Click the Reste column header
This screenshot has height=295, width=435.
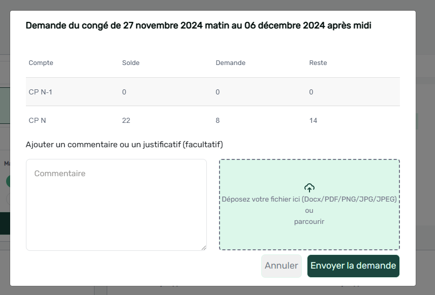coord(318,63)
